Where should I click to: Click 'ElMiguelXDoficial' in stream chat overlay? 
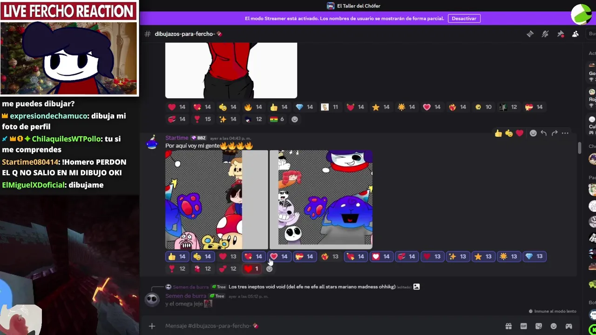click(33, 185)
